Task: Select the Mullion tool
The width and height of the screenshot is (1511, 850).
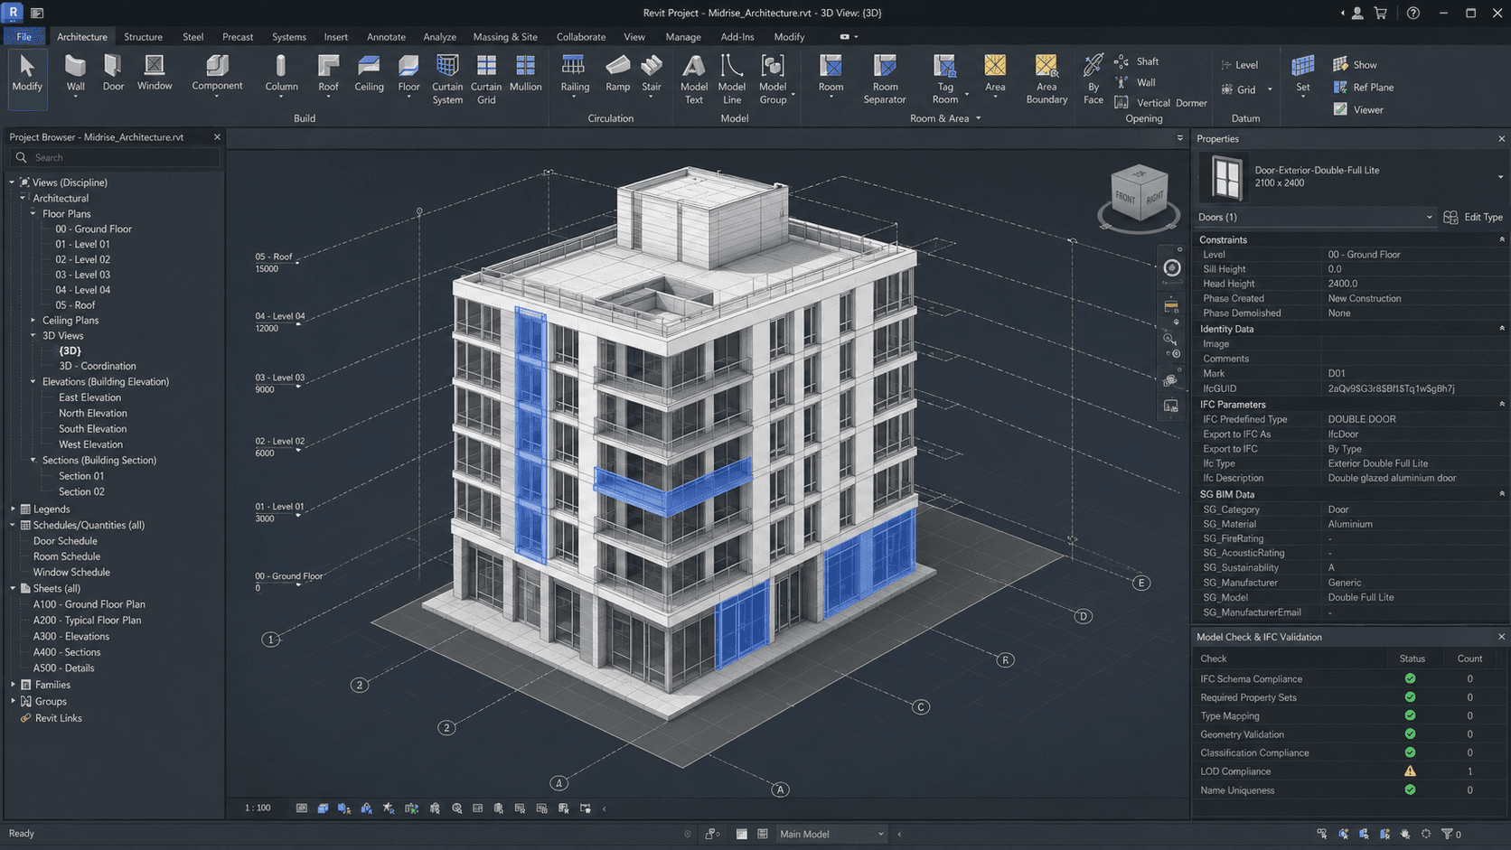Action: pyautogui.click(x=525, y=73)
